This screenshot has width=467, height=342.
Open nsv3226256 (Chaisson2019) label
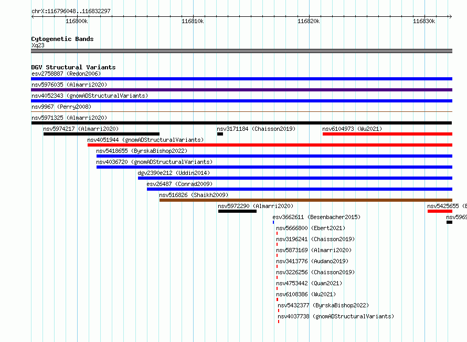[315, 272]
